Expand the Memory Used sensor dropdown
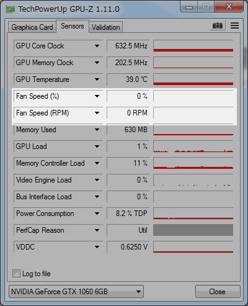This screenshot has height=306, width=248. [97, 130]
